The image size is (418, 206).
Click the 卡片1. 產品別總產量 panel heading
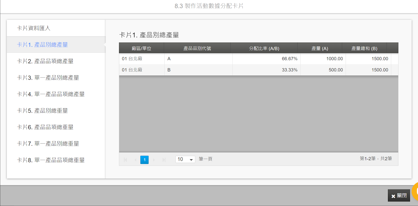pyautogui.click(x=149, y=35)
